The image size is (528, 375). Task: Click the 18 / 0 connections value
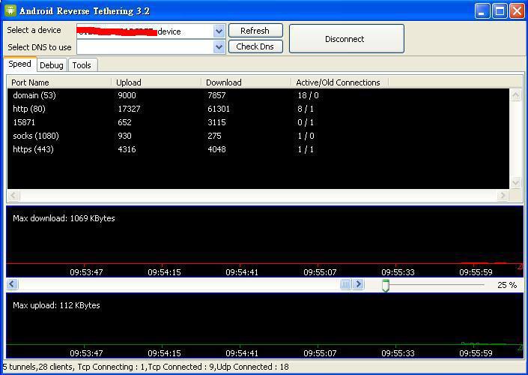point(308,95)
